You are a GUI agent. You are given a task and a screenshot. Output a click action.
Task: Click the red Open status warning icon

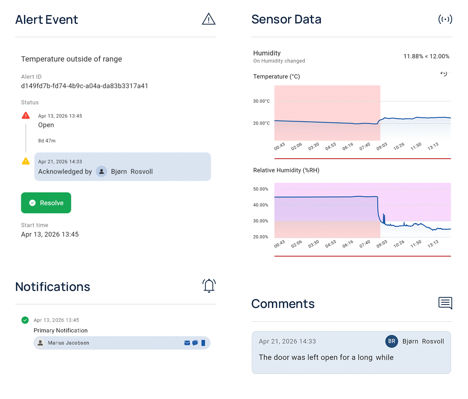point(26,116)
